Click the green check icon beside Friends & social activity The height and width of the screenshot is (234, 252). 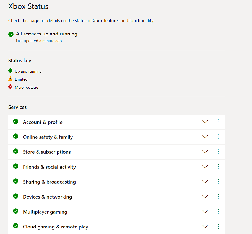[15, 166]
